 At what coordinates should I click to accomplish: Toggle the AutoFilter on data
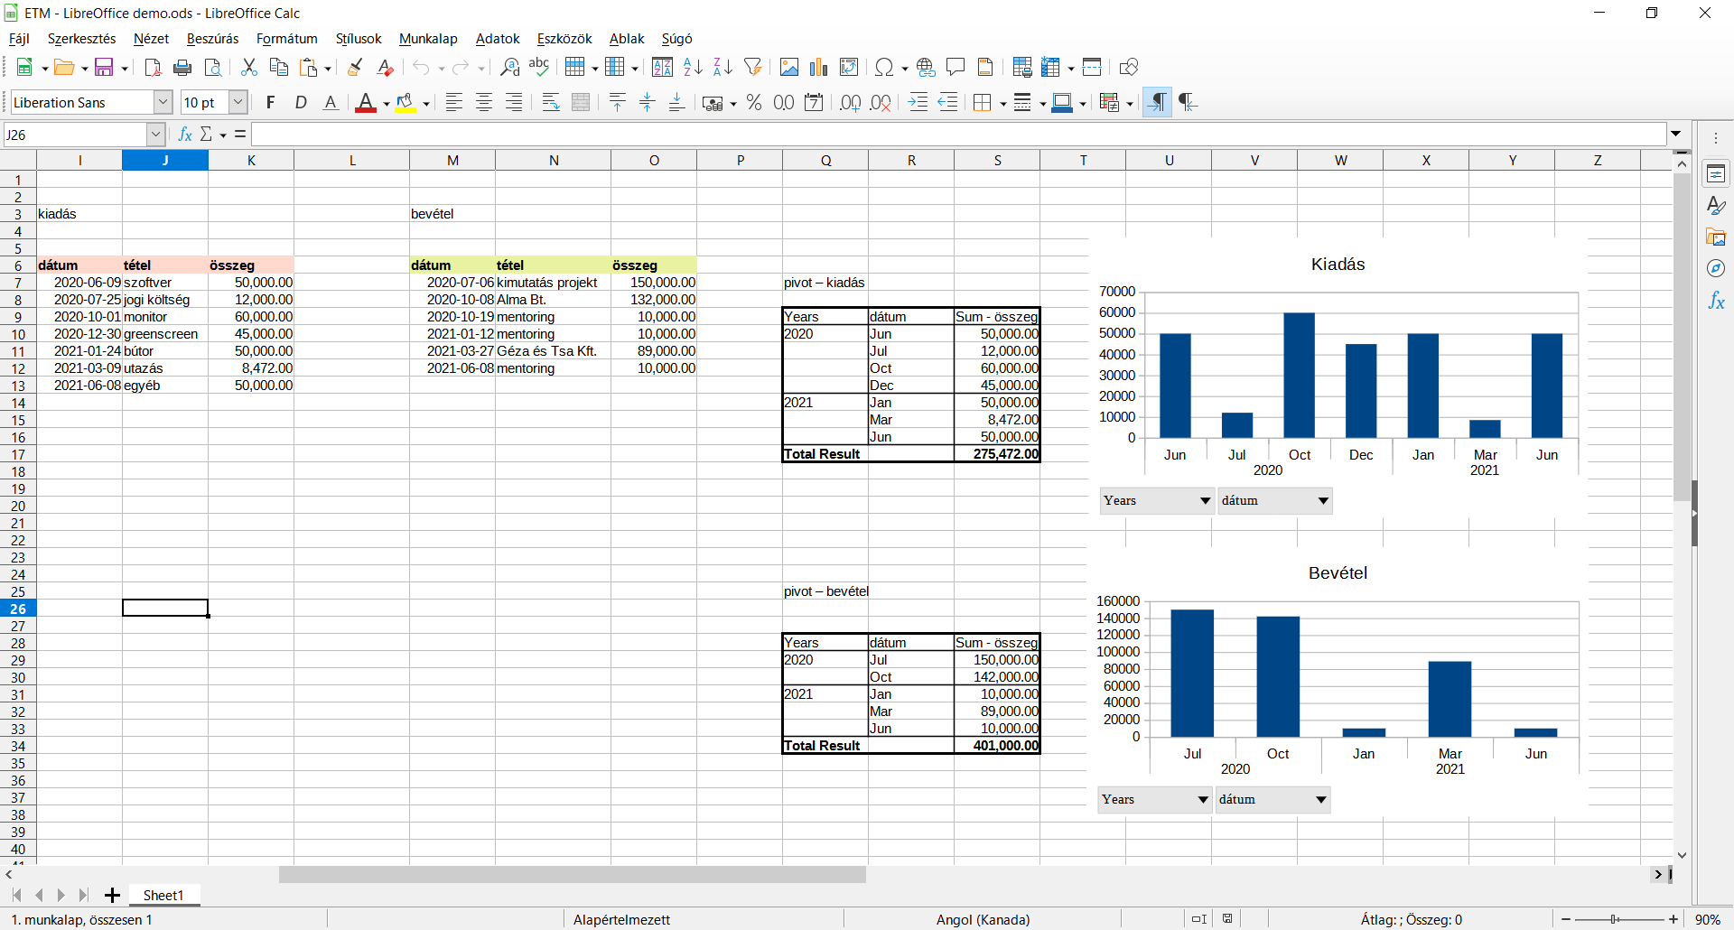[752, 67]
